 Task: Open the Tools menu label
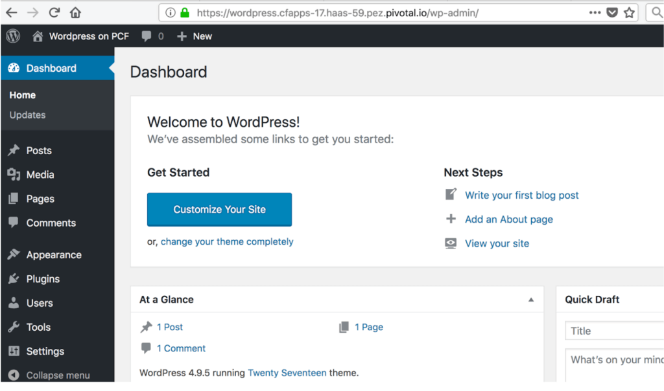(38, 327)
